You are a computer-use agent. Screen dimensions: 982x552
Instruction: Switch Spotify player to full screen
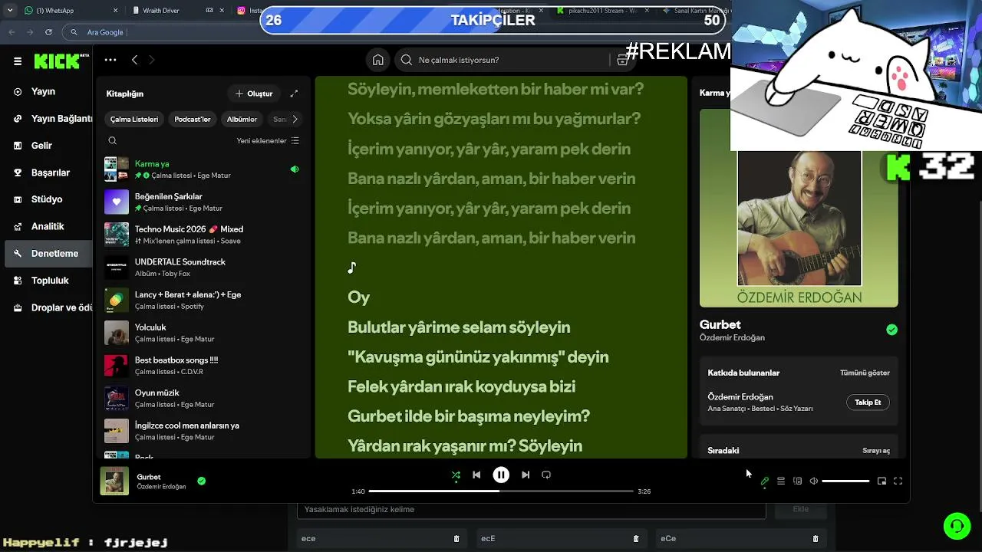coord(898,481)
